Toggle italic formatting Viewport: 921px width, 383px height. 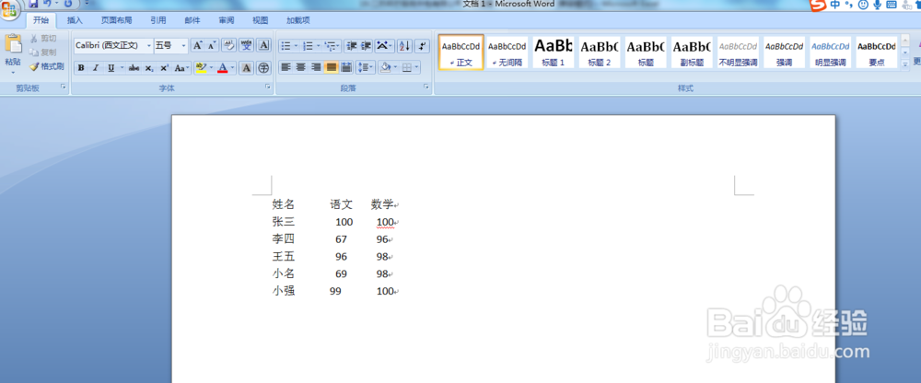(x=95, y=68)
